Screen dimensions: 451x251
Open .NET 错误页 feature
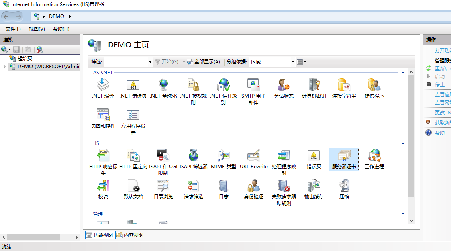pyautogui.click(x=133, y=89)
